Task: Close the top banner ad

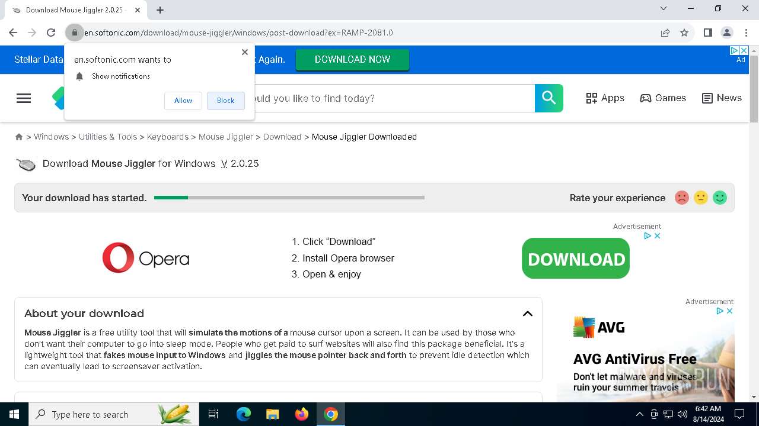Action: [744, 51]
